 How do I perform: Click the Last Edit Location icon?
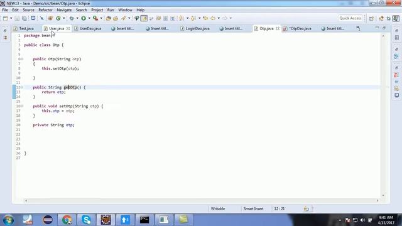(x=205, y=18)
